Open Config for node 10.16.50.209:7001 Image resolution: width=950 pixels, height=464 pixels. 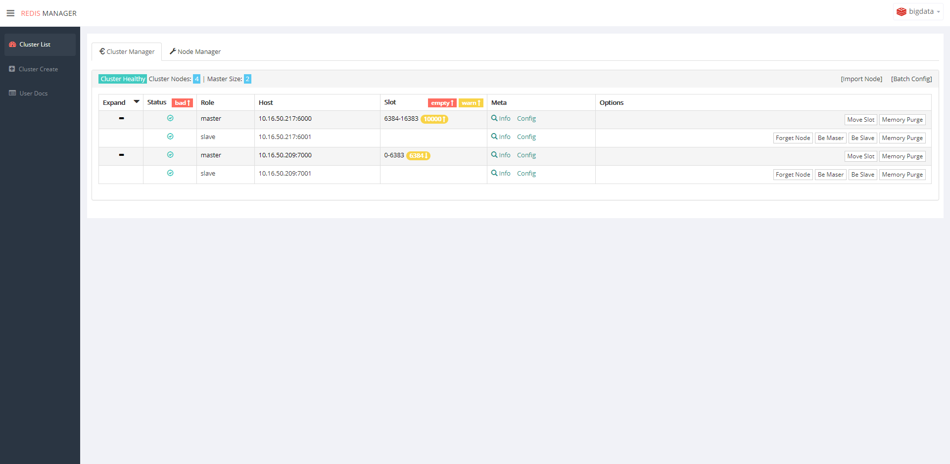click(x=526, y=174)
